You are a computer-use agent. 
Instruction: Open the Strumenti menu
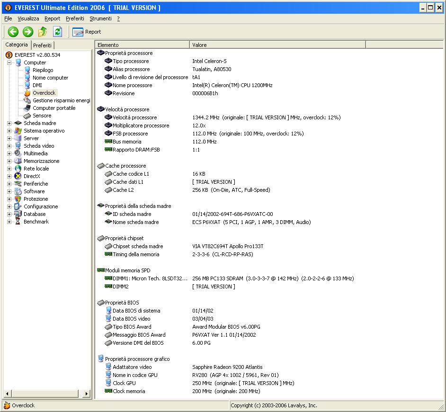click(x=101, y=18)
